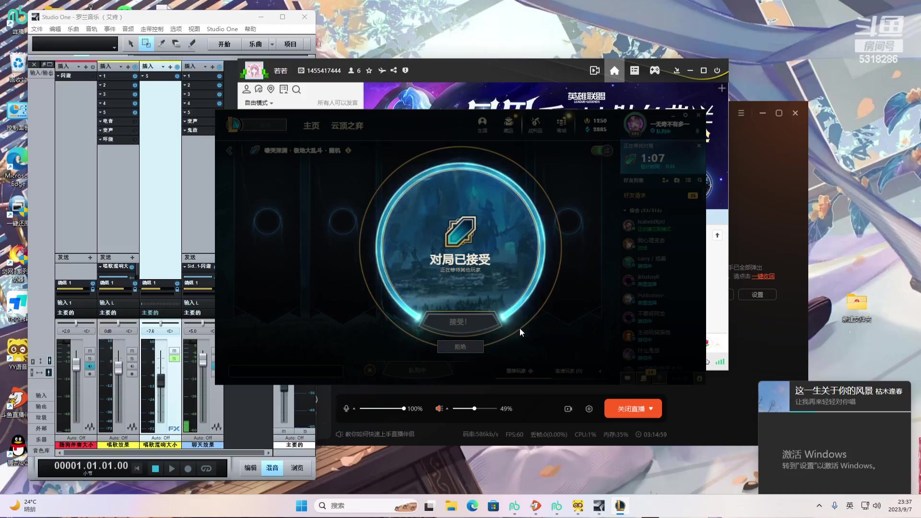Click the target settings icon in live control bar
This screenshot has height=518, width=921.
(x=589, y=409)
